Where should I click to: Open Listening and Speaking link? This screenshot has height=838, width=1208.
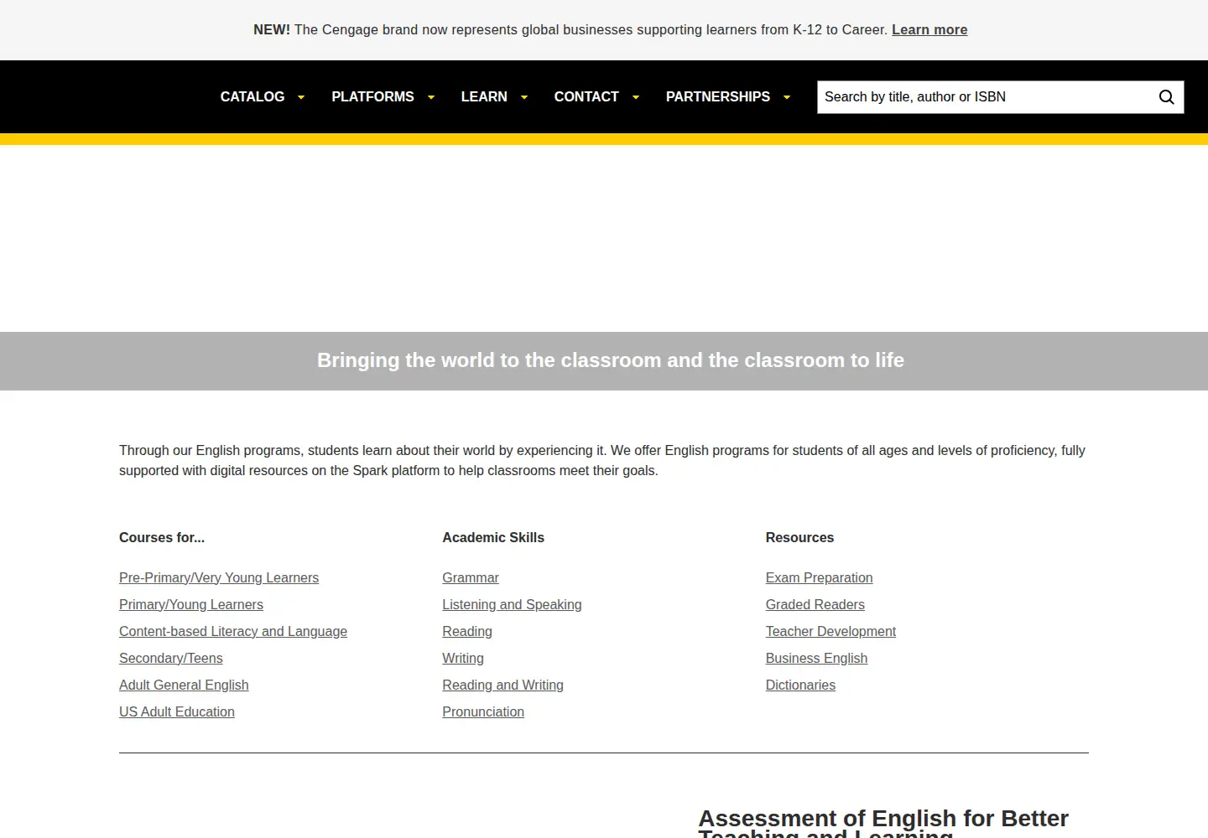point(512,605)
